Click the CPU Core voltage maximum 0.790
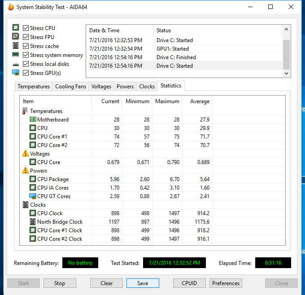This screenshot has height=295, width=305. (x=173, y=162)
